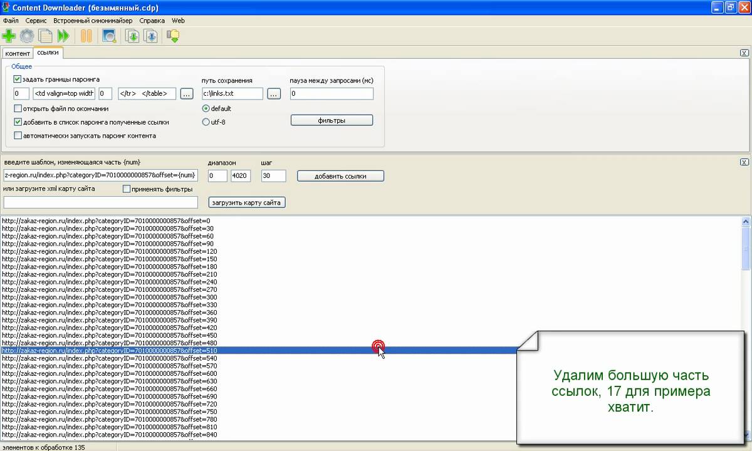Start parsing with green double-arrow icon
The image size is (752, 451).
click(63, 36)
